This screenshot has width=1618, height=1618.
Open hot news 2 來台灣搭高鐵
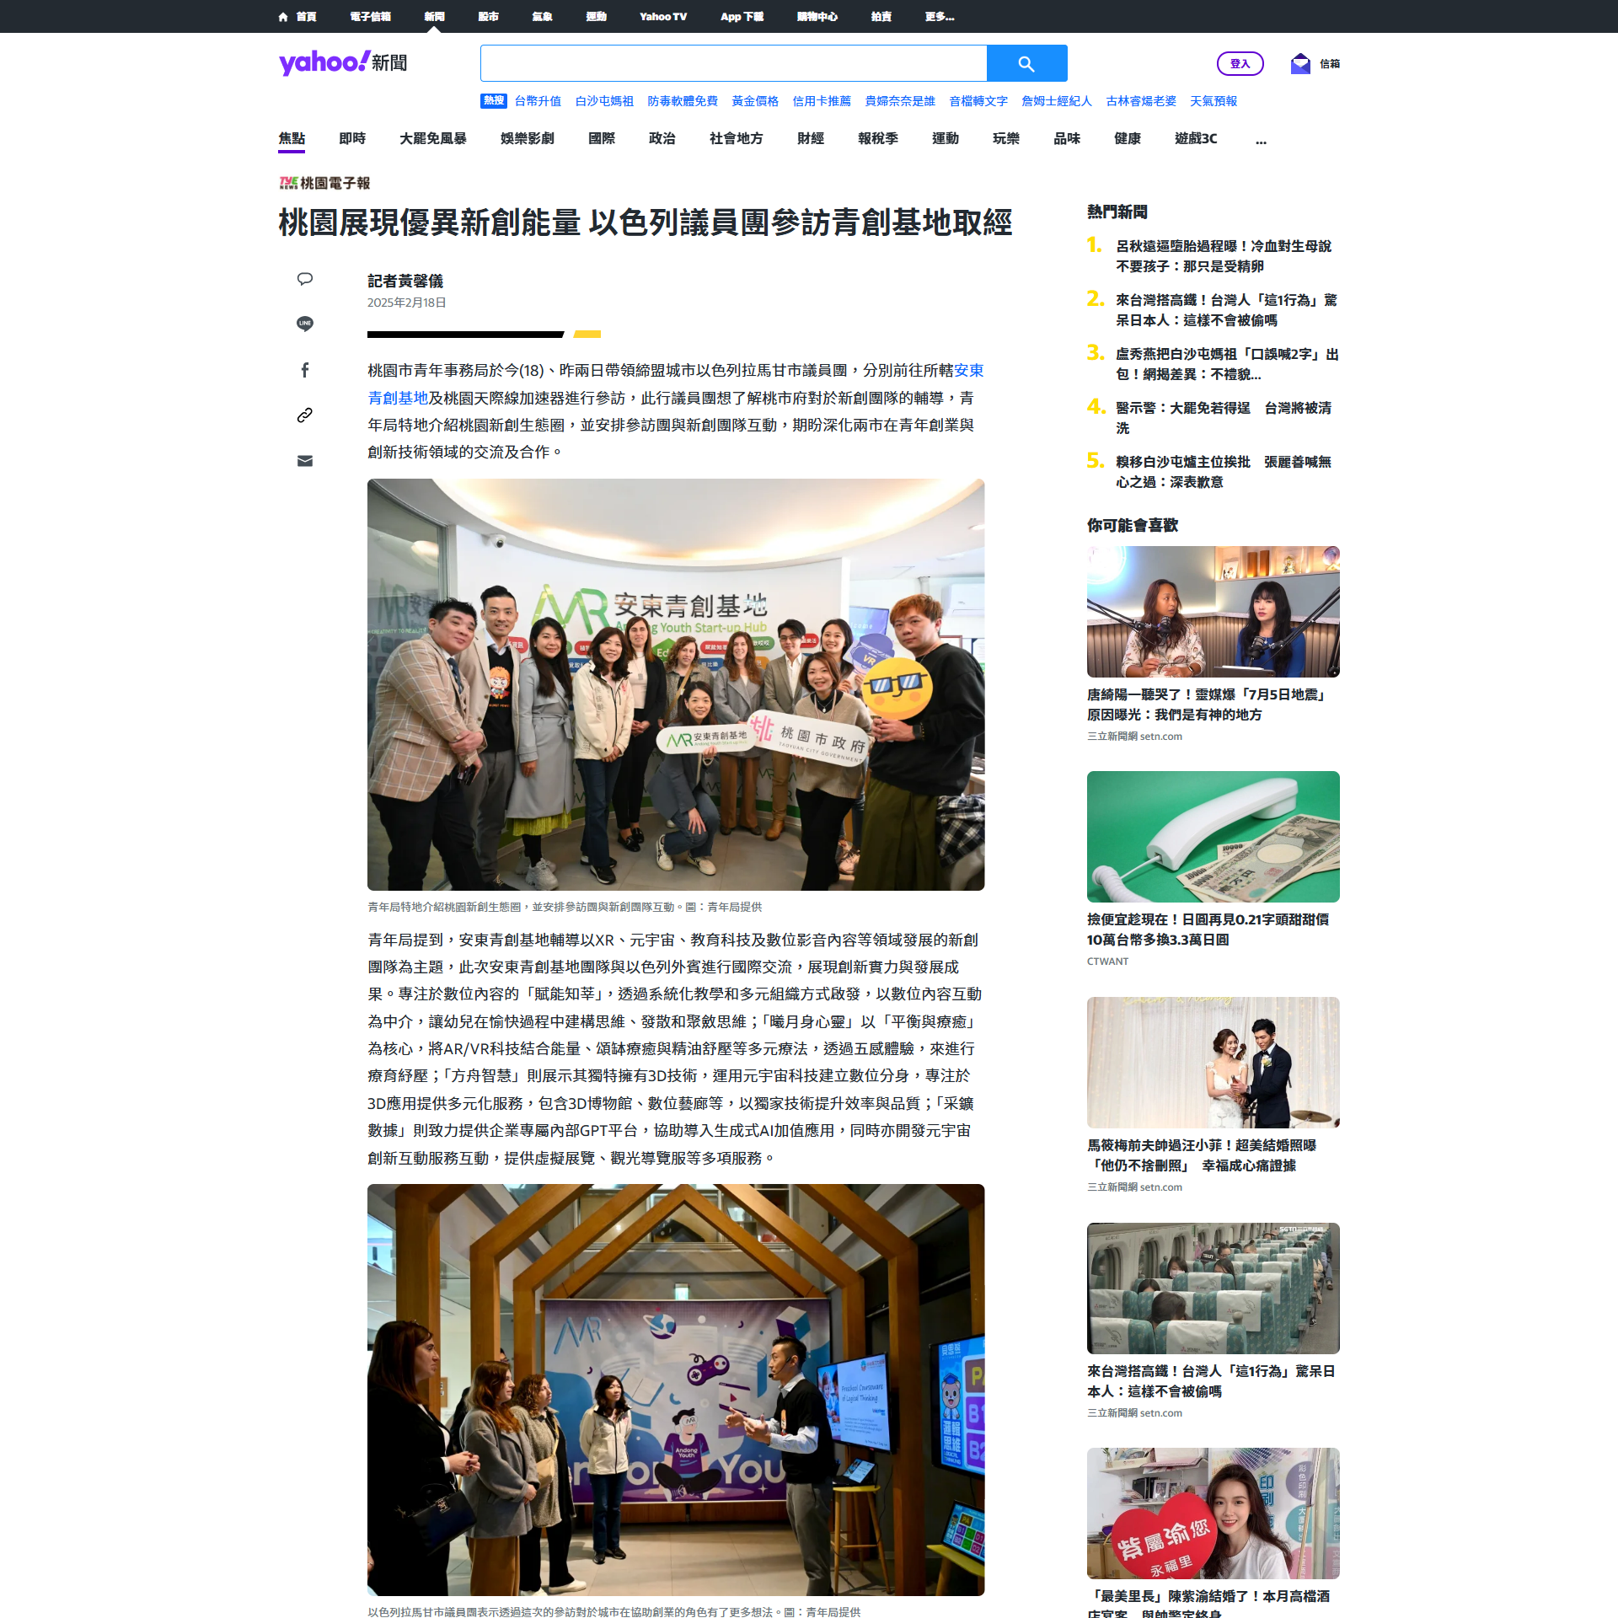click(1226, 310)
